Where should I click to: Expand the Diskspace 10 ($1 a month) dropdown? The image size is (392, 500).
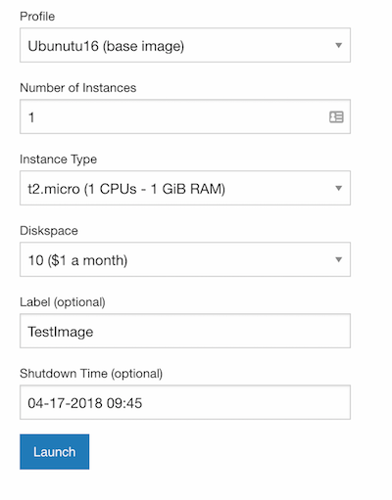185,259
